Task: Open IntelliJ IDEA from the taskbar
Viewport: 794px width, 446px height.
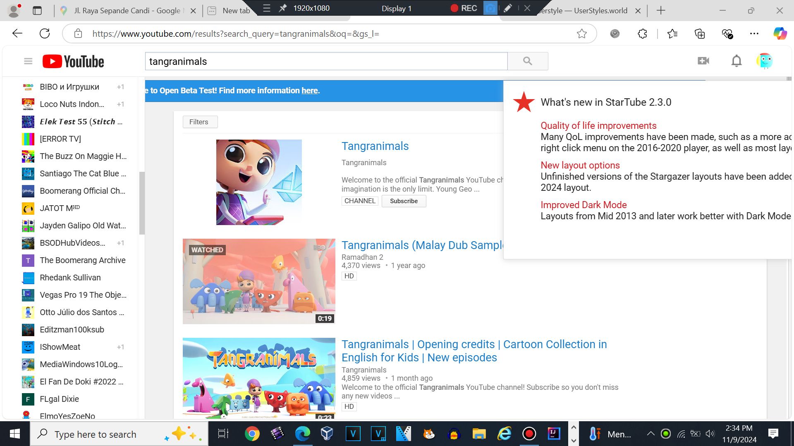Action: pos(554,434)
